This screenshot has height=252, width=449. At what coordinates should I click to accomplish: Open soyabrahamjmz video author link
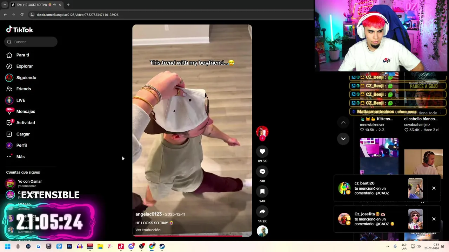[x=417, y=125]
